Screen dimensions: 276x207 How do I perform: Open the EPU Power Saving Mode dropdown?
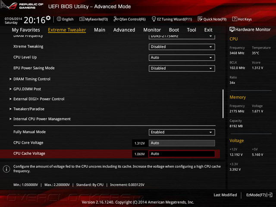182,68
